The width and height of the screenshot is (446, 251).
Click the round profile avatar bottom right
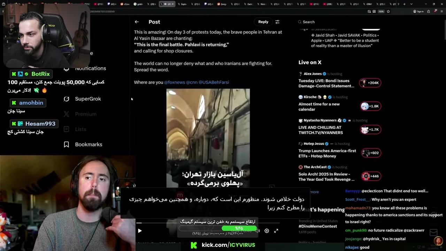[438, 241]
